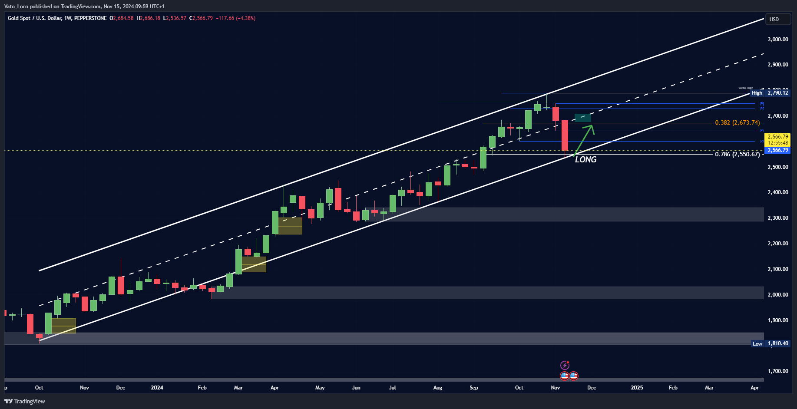Click the 3,000.00 price scale label

[778, 39]
